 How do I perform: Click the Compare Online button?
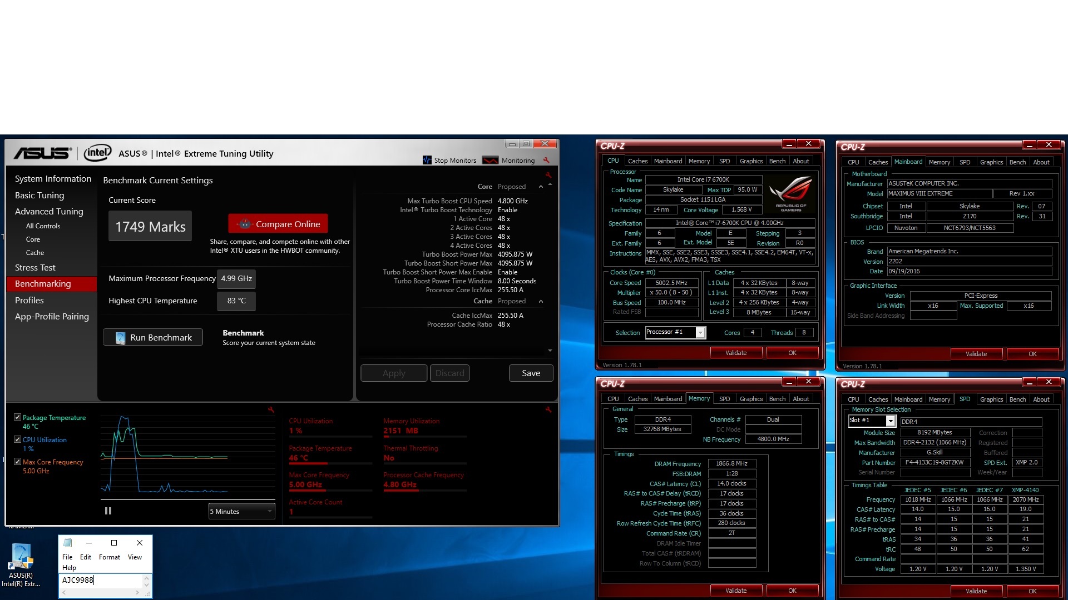pyautogui.click(x=278, y=224)
